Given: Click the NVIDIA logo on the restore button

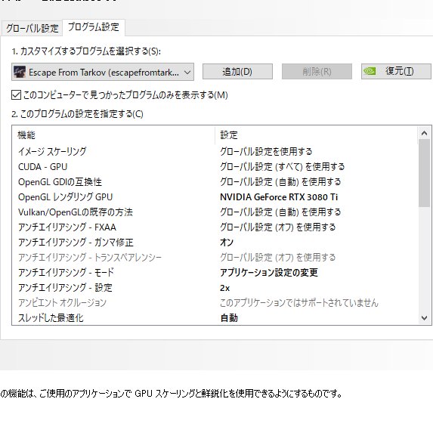Looking at the screenshot, I should [x=370, y=71].
